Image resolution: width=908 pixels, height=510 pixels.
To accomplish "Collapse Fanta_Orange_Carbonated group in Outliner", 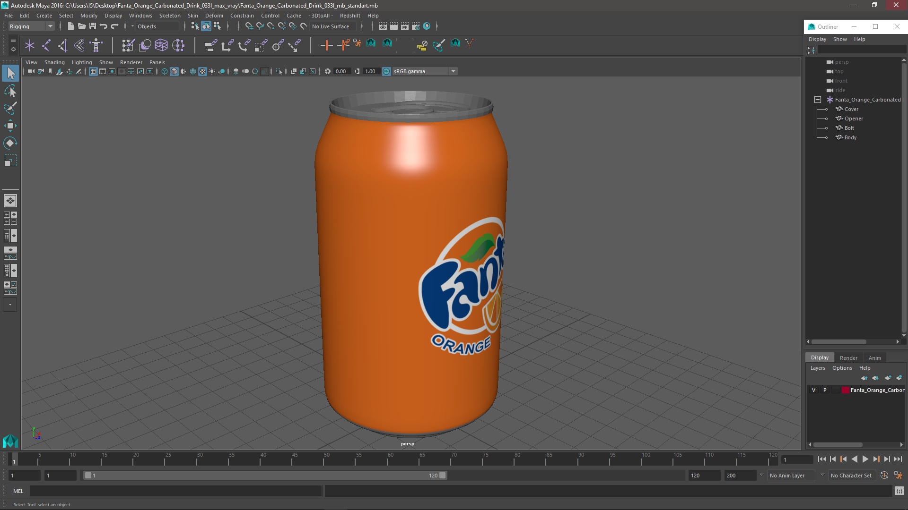I will pos(817,100).
